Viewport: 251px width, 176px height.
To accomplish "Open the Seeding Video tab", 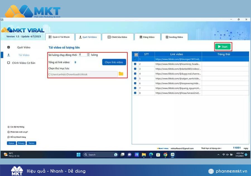I will tap(175, 37).
